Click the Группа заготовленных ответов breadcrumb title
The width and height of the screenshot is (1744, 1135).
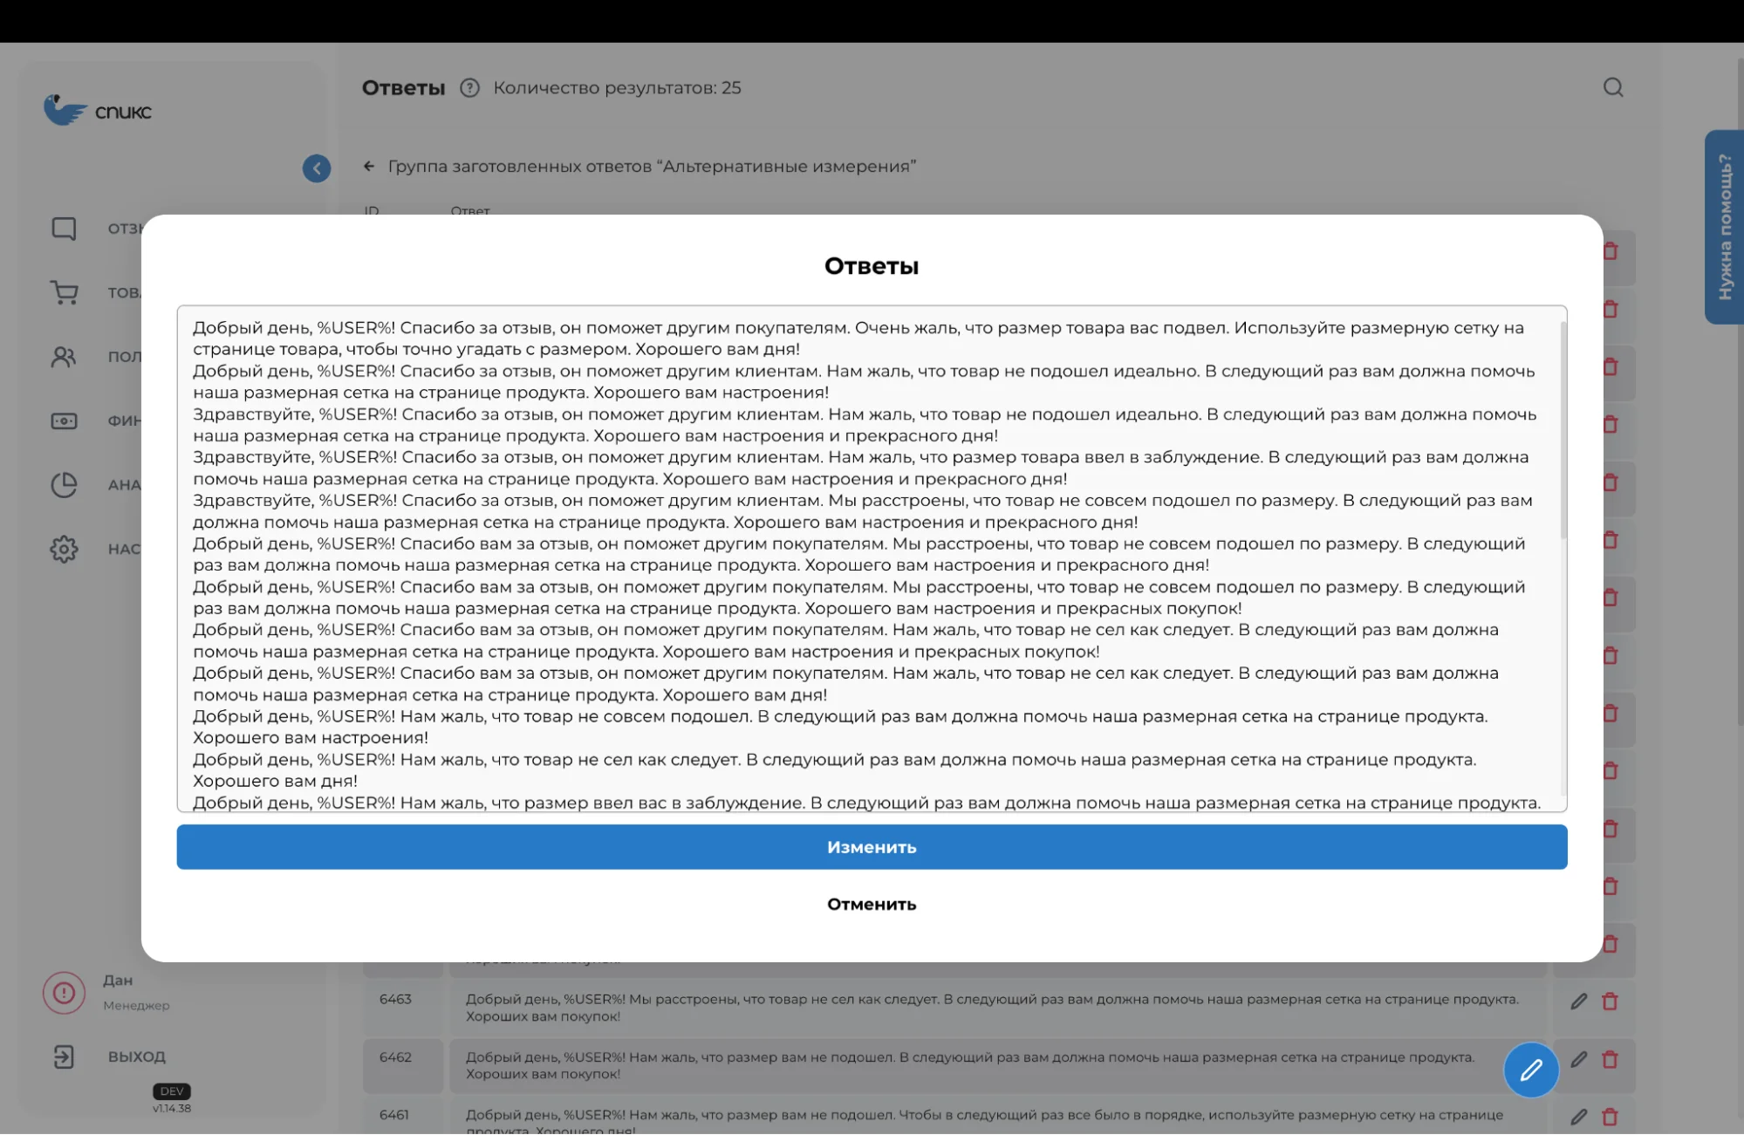point(652,166)
